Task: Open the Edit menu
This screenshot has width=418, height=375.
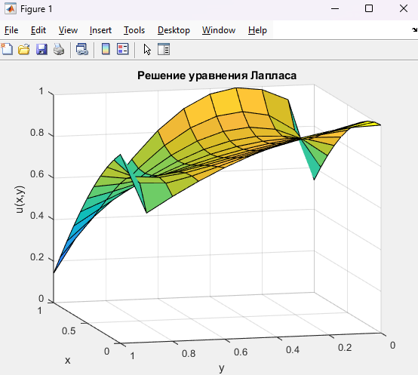Action: (38, 30)
